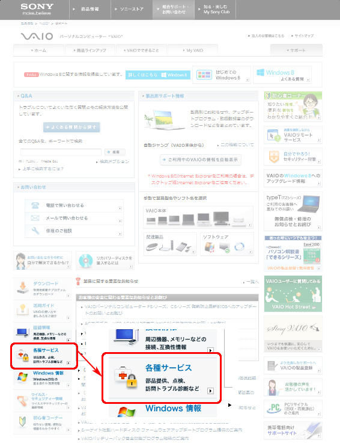Open はじめてのWindows 8 banner
Viewport: 340px width, 443px height.
[222, 75]
